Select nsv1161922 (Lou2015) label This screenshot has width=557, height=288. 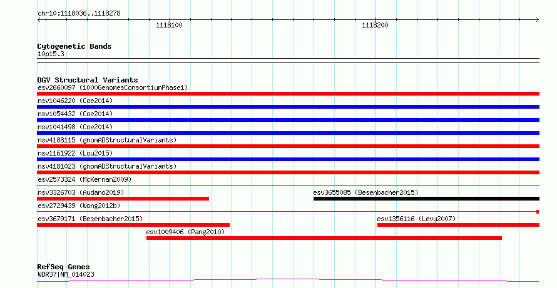coord(75,153)
